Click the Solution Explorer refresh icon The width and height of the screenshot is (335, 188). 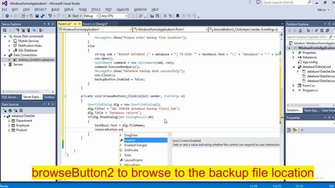pos(322,31)
